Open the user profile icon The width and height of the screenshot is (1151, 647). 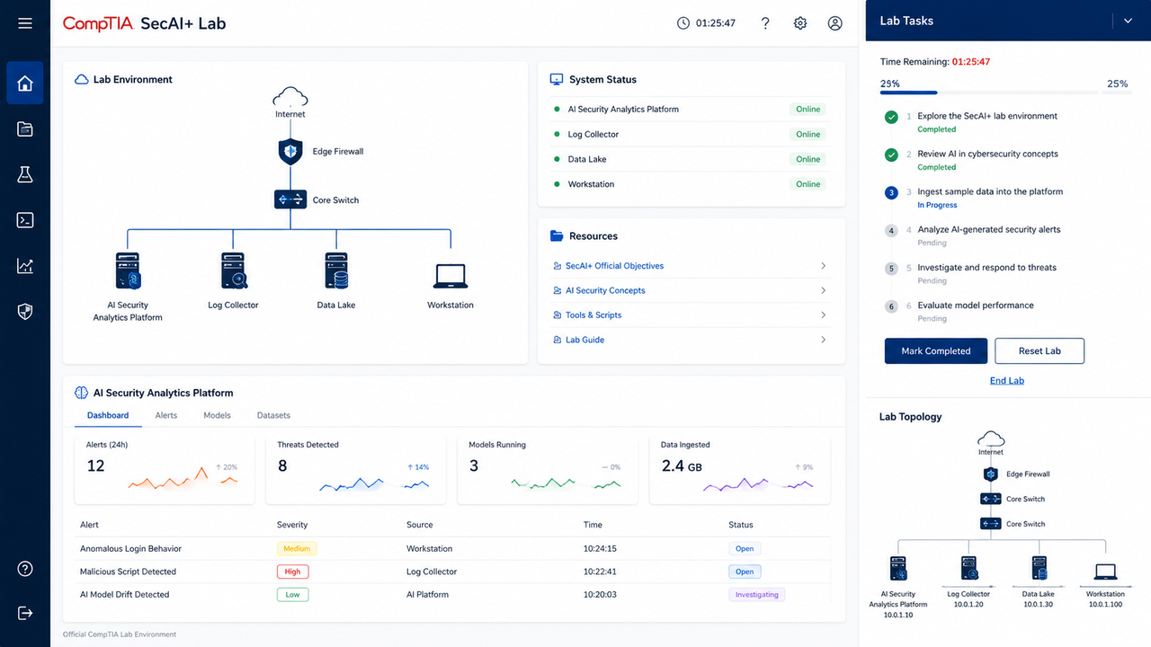[x=835, y=23]
